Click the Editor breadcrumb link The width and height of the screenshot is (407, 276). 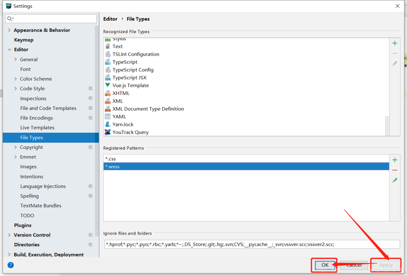(x=110, y=19)
